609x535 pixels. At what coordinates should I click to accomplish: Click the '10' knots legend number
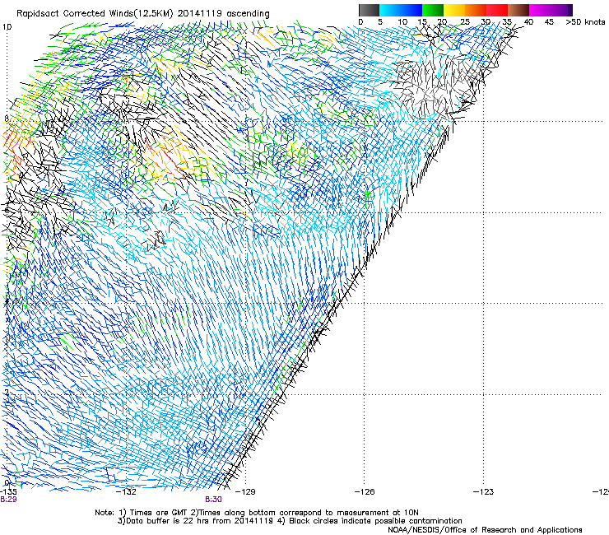pos(402,22)
